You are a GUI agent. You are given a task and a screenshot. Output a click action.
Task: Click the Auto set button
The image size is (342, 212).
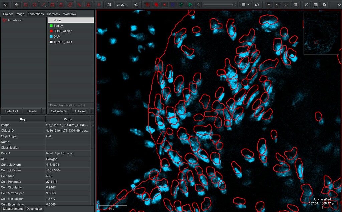[79, 111]
